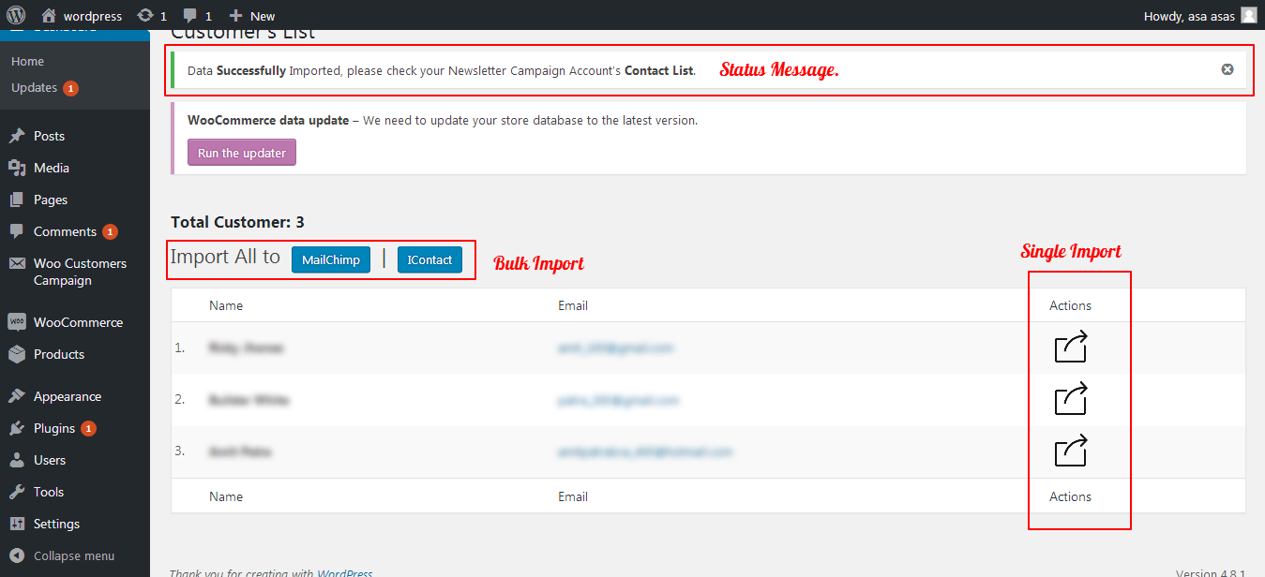Click the Tools wrench icon
1265x577 pixels.
17,492
